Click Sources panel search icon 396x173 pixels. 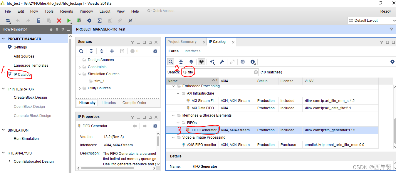[x=81, y=51]
